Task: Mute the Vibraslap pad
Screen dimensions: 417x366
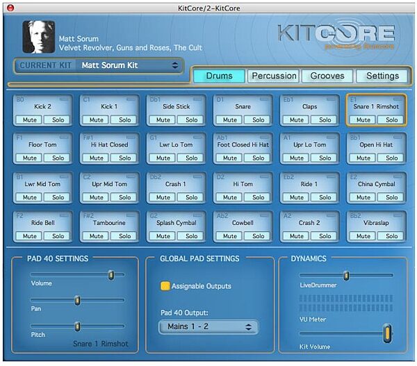Action: tap(363, 236)
